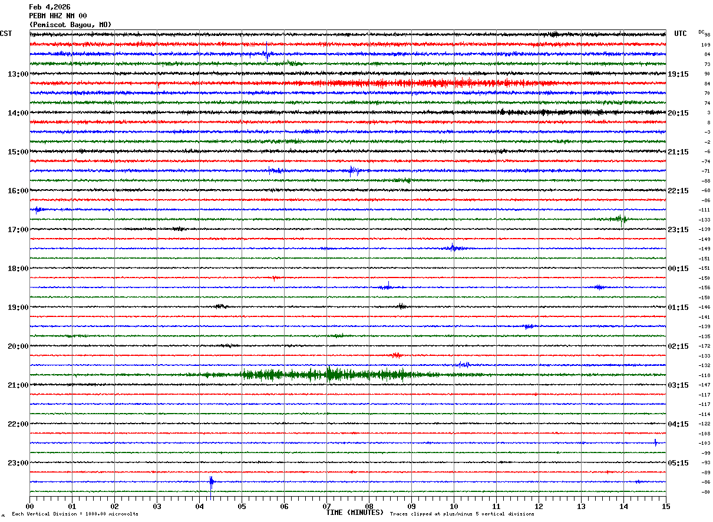The image size is (713, 522).
Task: Click the "15" minute tick label
Action: click(x=665, y=507)
